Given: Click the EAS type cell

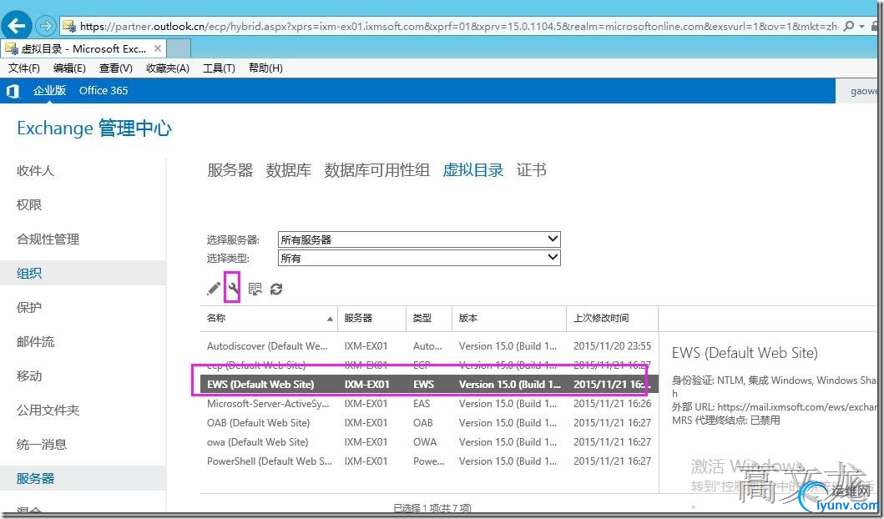Looking at the screenshot, I should (x=422, y=404).
